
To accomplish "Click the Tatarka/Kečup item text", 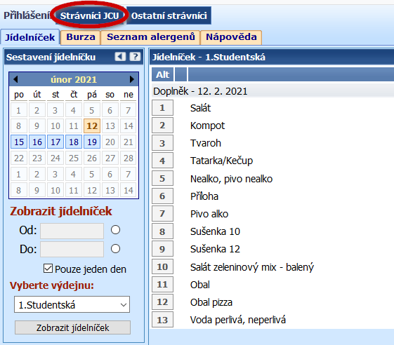I will (221, 161).
